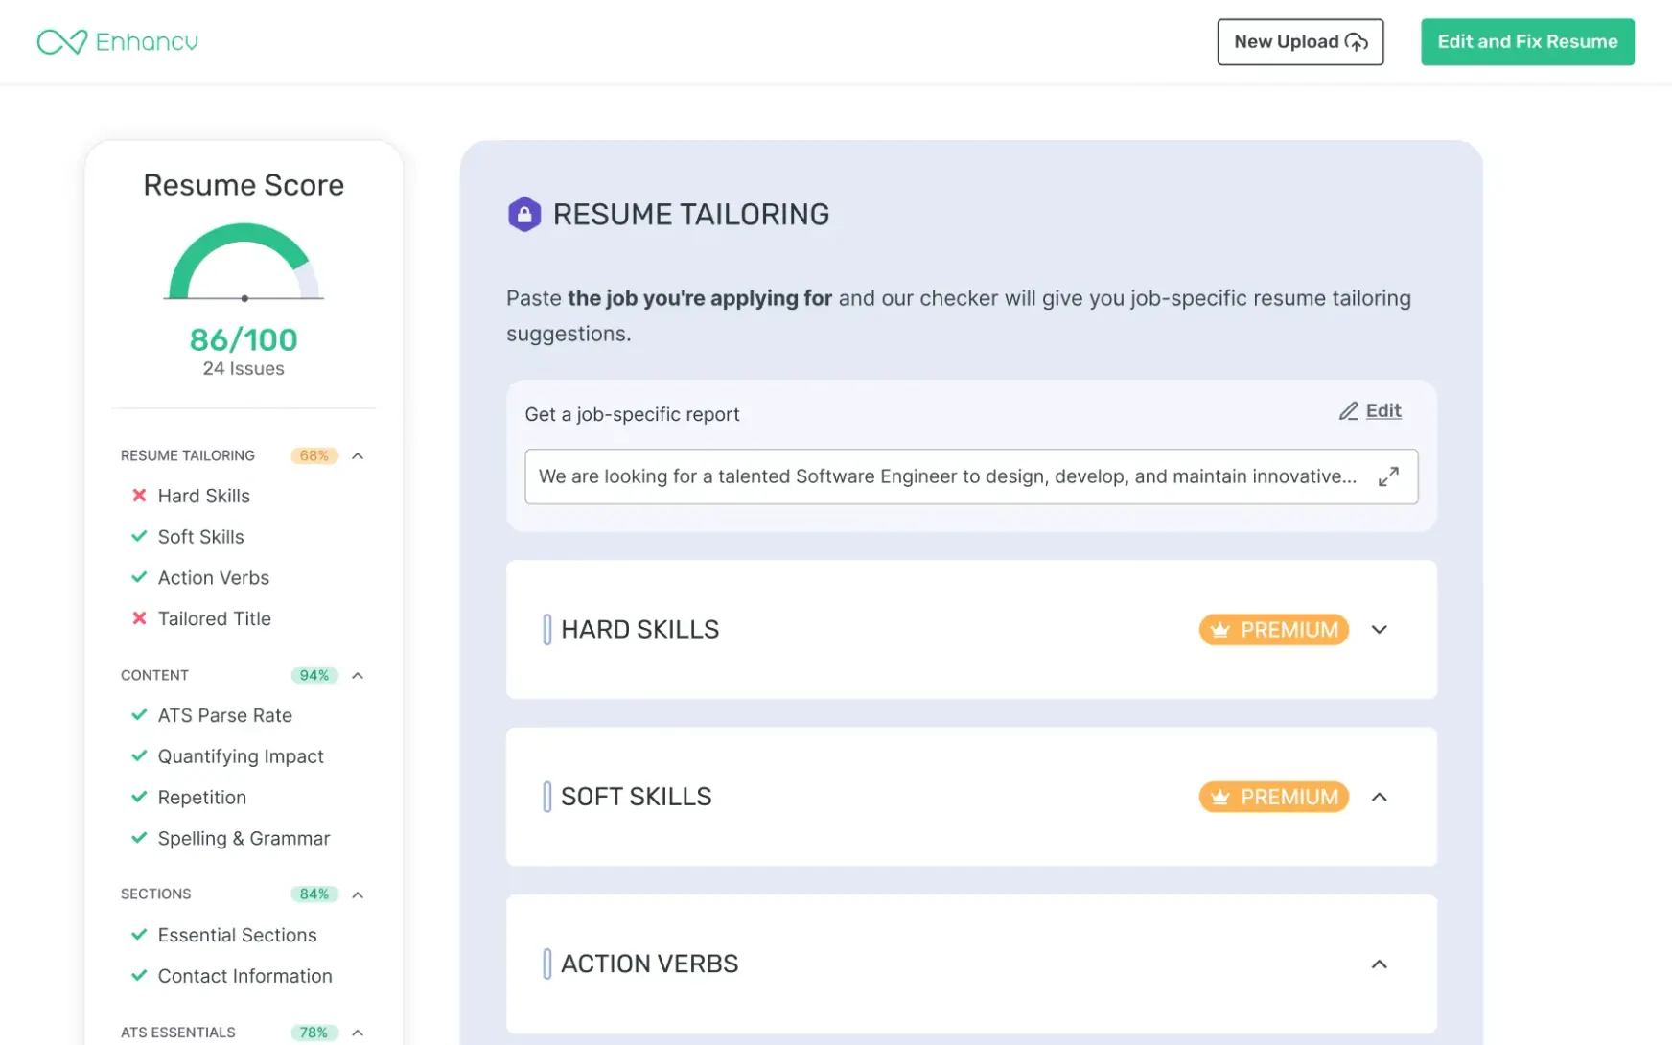Open Quantifying Impact in the sidebar

pos(241,756)
